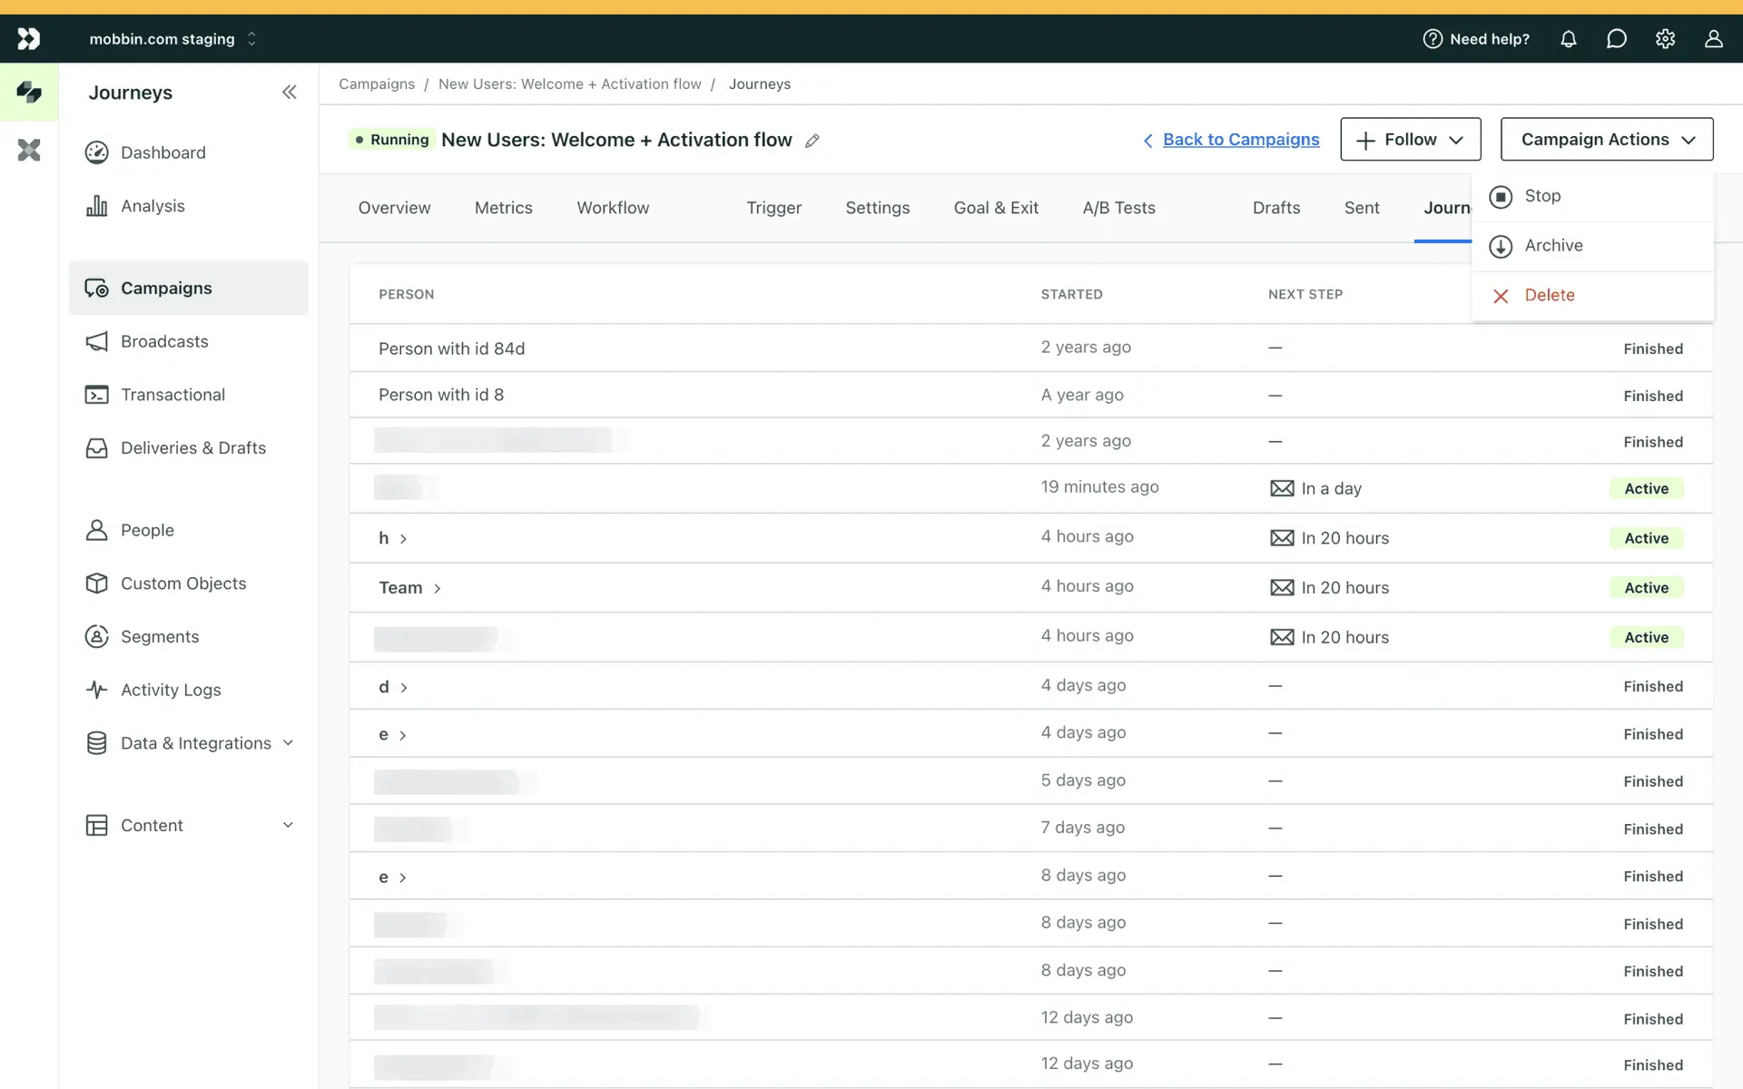Follow the Back to Campaigns link
This screenshot has width=1743, height=1089.
point(1240,140)
